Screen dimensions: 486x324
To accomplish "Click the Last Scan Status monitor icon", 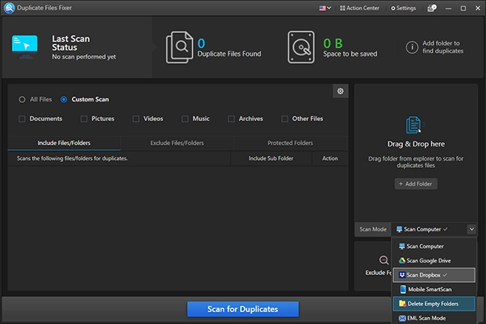I will coord(25,46).
